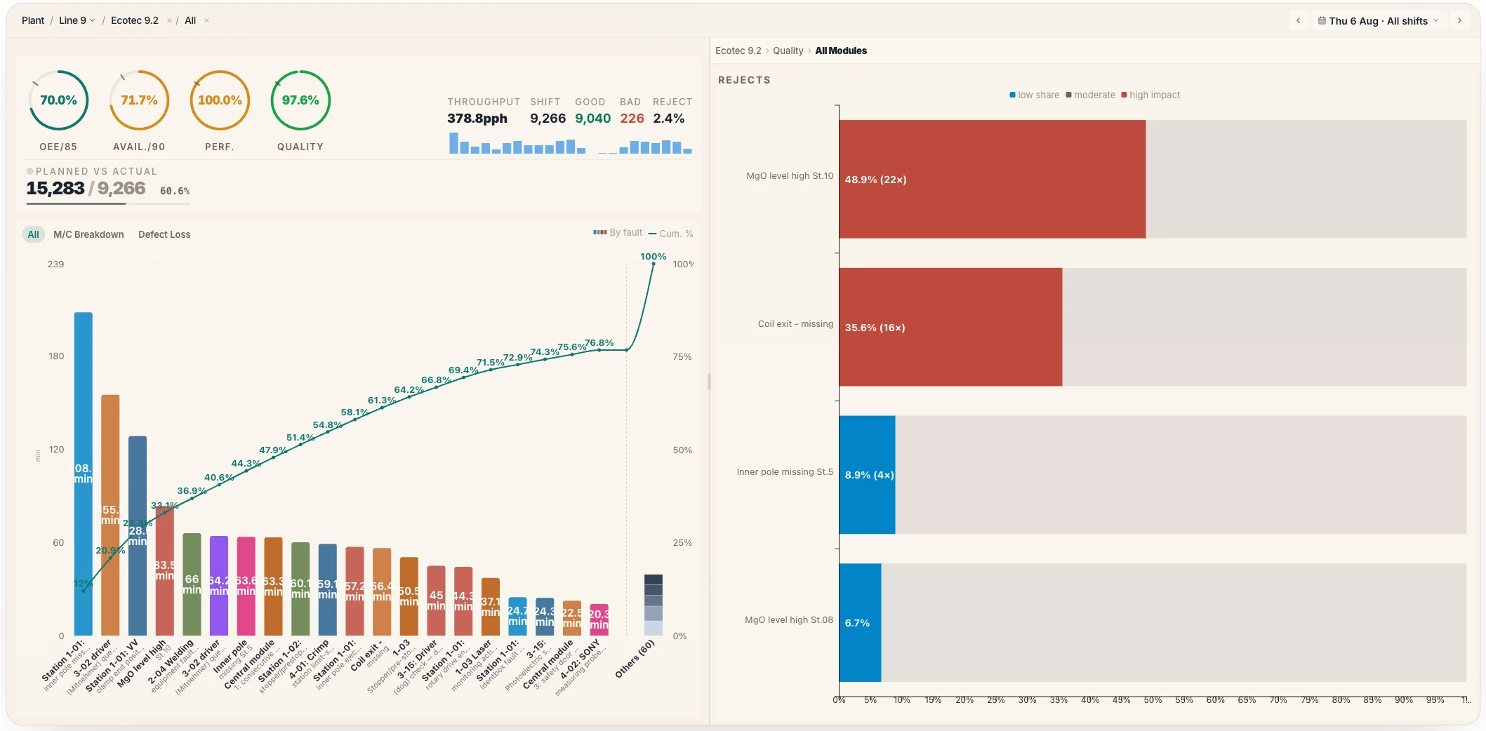Click the Quality gauge showing 97.6%
Screen dimensions: 1486x731
tap(300, 100)
